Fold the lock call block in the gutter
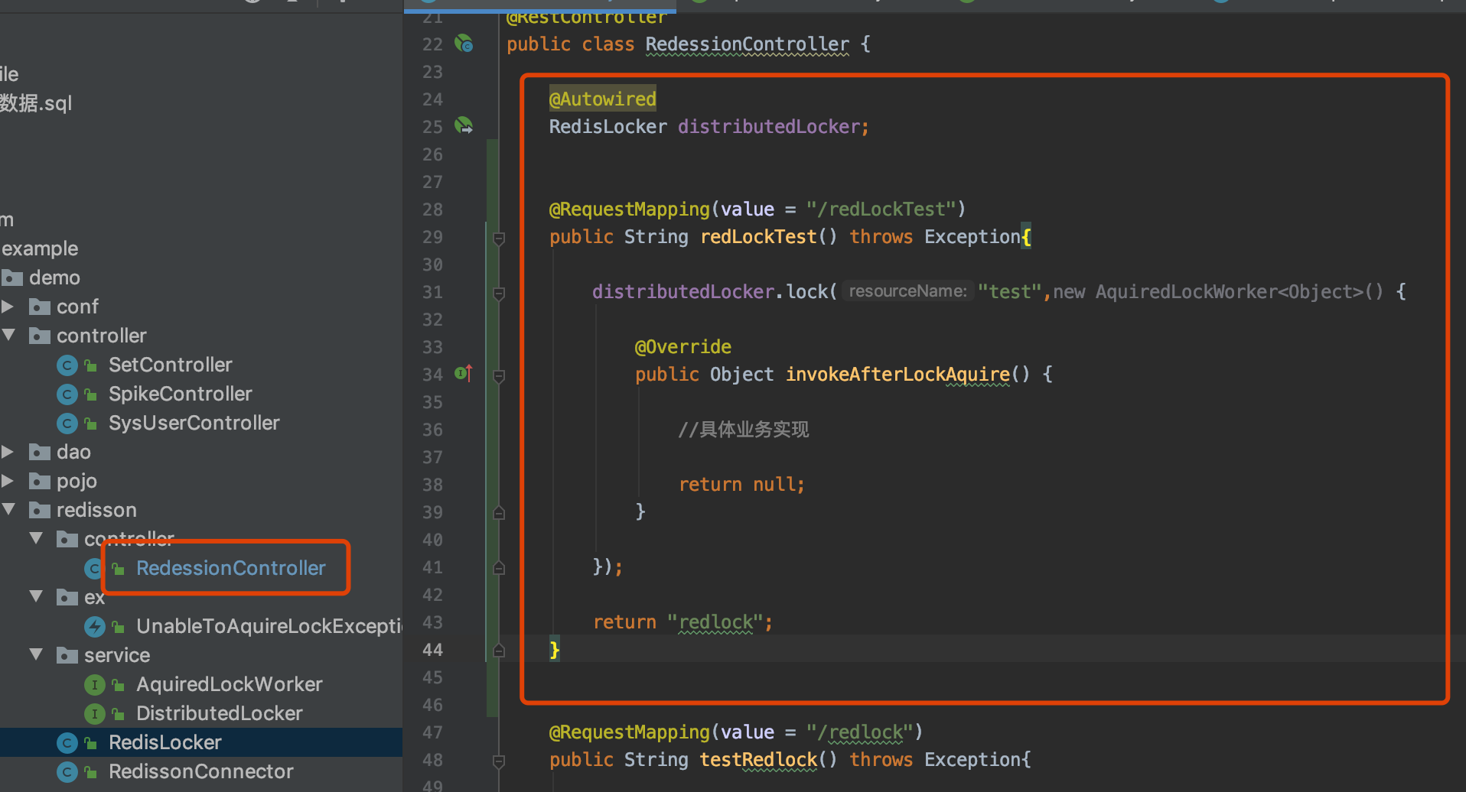 pos(499,294)
